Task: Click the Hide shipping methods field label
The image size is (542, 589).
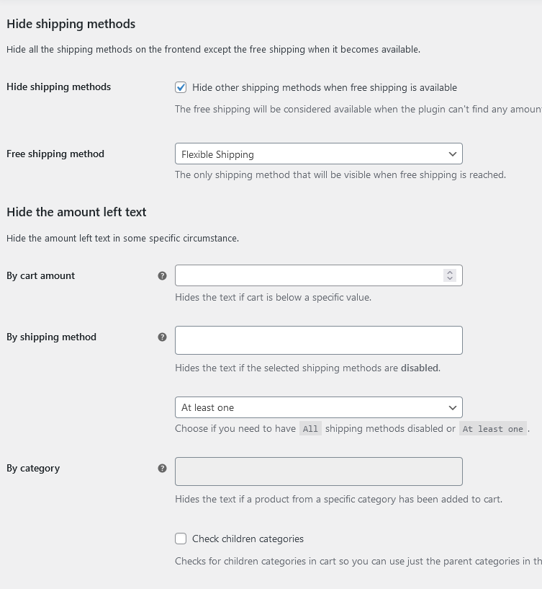Action: point(59,87)
